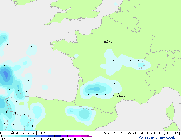Click the legend scale value '50'
Viewport: 181px width, 140px height.
click(x=88, y=139)
